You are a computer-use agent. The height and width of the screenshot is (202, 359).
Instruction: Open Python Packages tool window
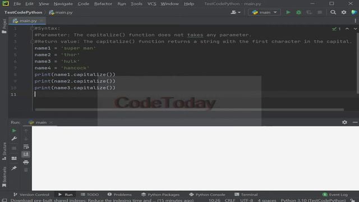[160, 195]
